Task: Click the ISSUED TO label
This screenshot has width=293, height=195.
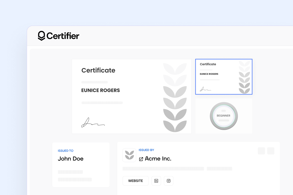Action: click(x=66, y=151)
